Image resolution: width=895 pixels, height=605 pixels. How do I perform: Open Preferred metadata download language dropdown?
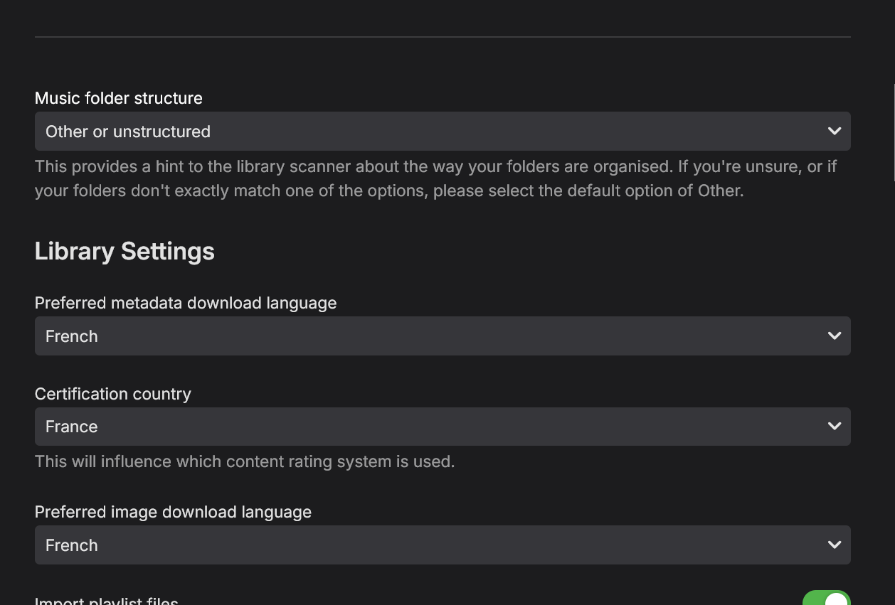(x=427, y=336)
